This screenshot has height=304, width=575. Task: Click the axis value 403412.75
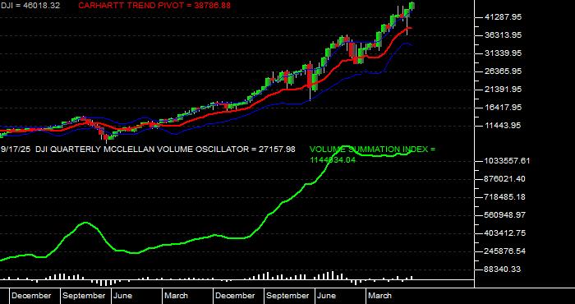(x=504, y=233)
